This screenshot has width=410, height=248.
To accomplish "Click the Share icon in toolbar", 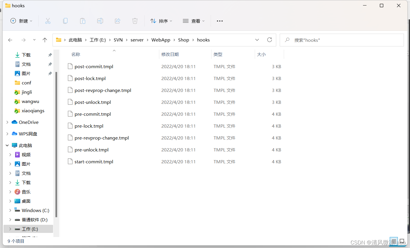I will tap(118, 21).
